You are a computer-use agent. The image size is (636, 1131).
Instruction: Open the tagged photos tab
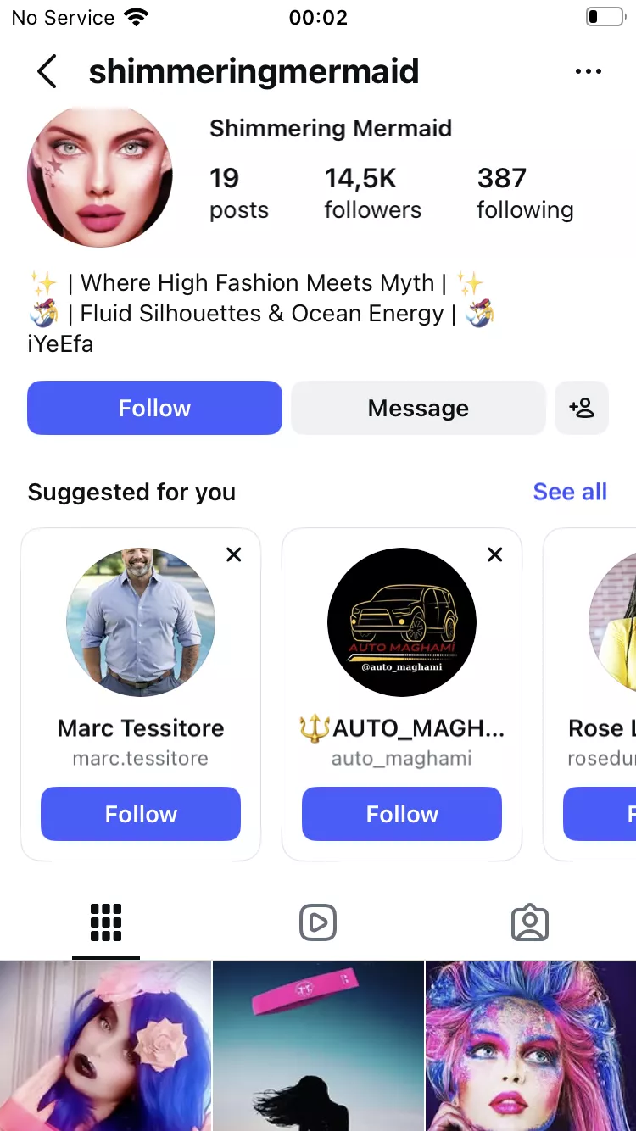[530, 922]
